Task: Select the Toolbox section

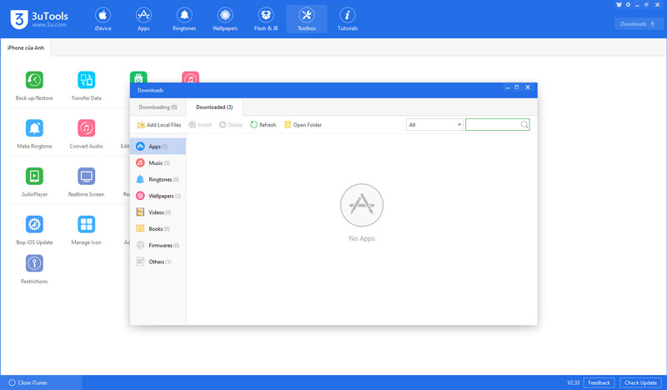Action: point(307,19)
